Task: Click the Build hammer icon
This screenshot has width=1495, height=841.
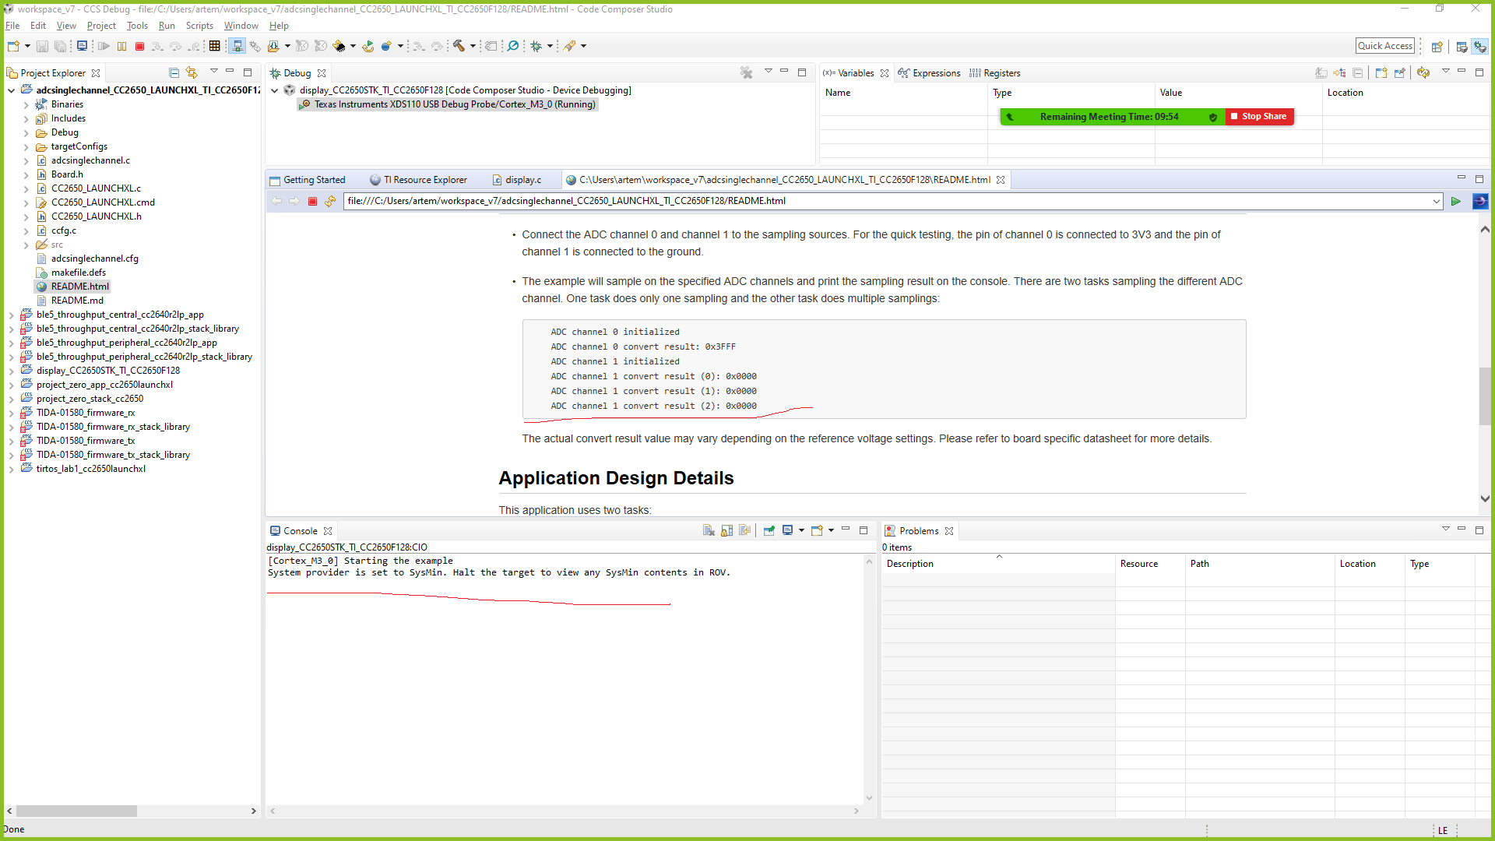Action: click(x=459, y=47)
